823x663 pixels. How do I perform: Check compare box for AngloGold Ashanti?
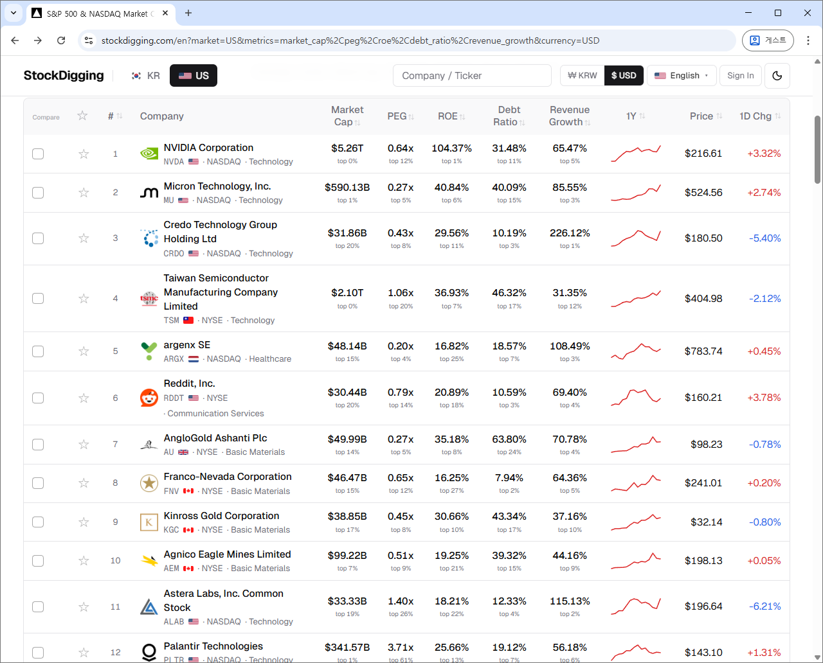point(38,445)
